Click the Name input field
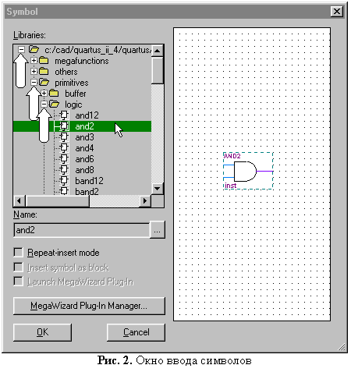The image size is (351, 372). [82, 230]
